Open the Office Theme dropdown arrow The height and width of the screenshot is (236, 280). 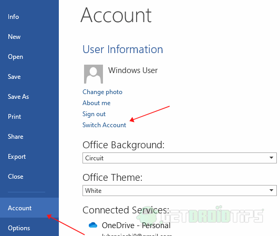271,190
